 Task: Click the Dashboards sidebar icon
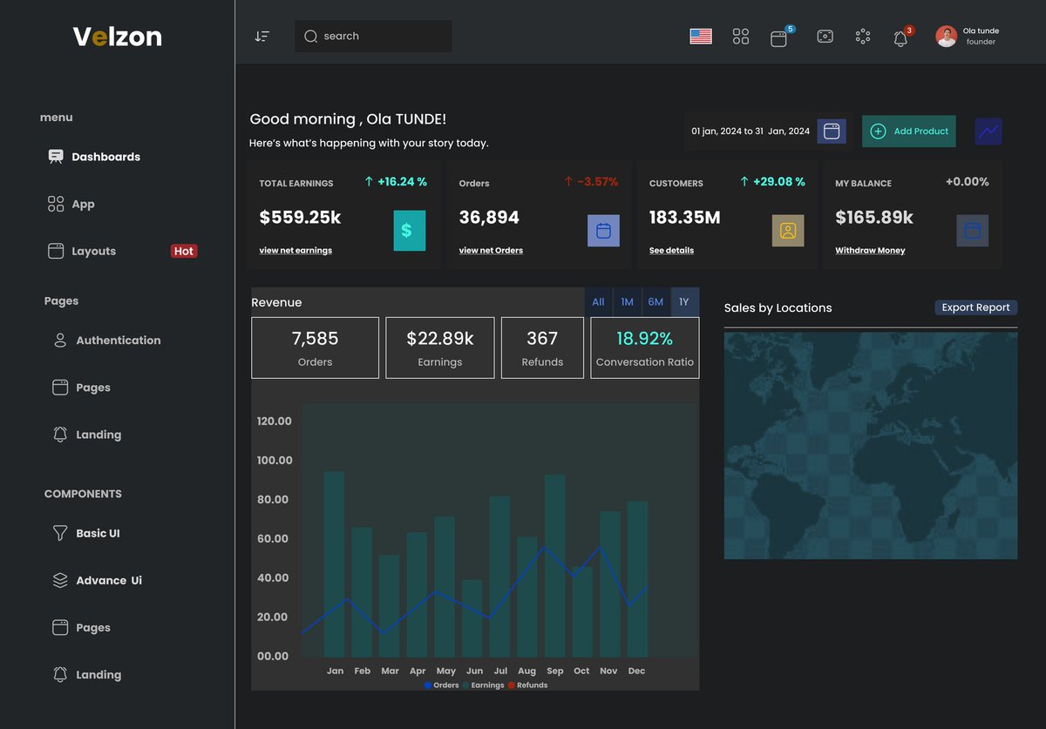point(56,157)
